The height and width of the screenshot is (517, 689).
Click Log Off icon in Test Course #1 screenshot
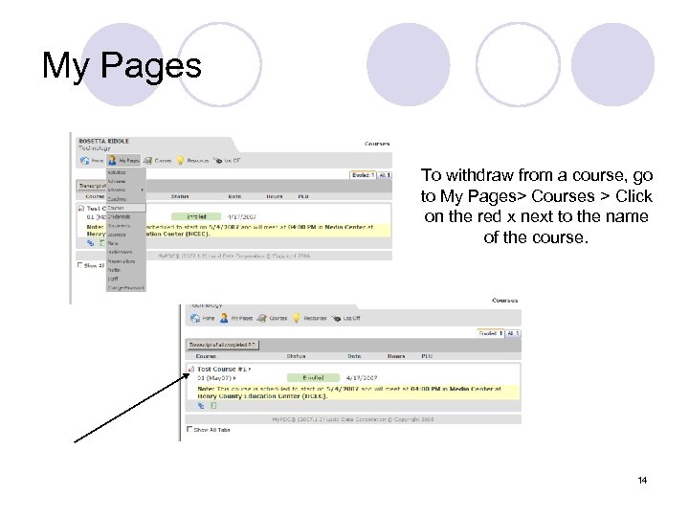click(x=336, y=318)
